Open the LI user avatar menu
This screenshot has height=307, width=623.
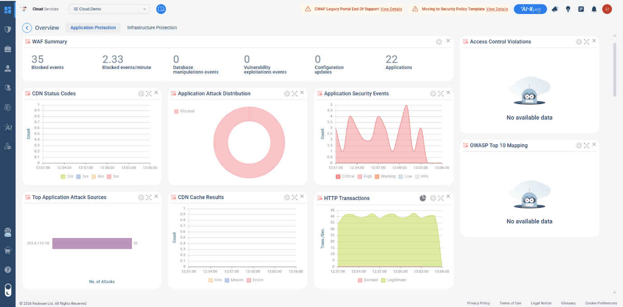(607, 9)
